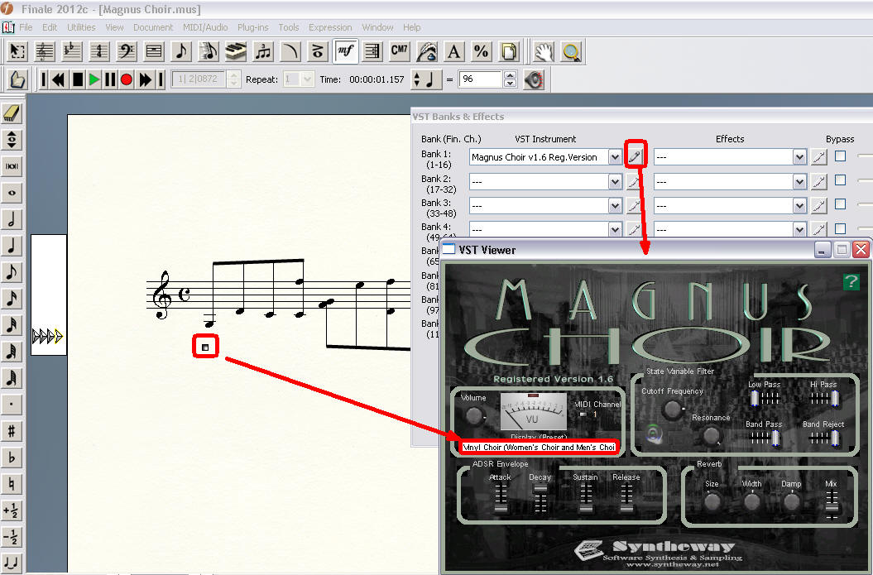This screenshot has height=575, width=873.
Task: Open Bank 4 VST Instrument dropdown
Action: point(615,229)
